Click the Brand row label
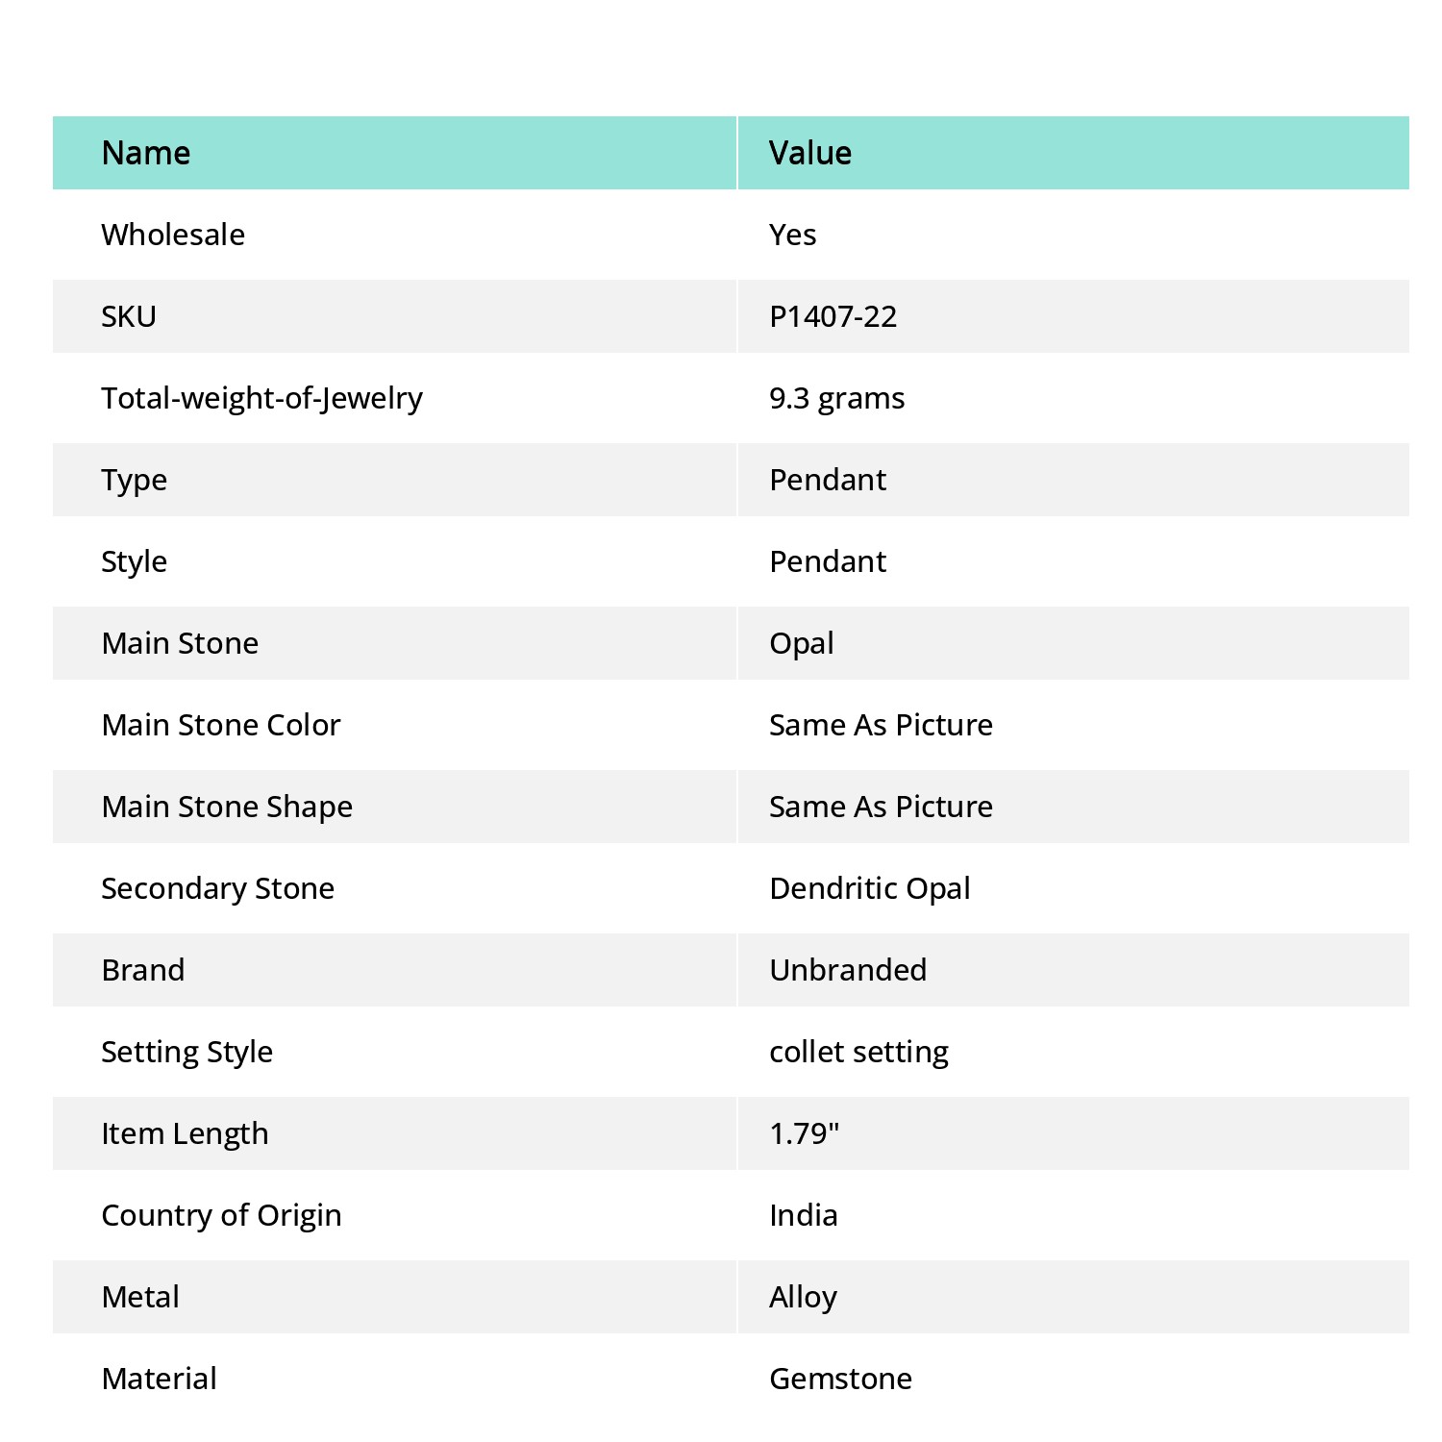The image size is (1442, 1442). pyautogui.click(x=143, y=970)
